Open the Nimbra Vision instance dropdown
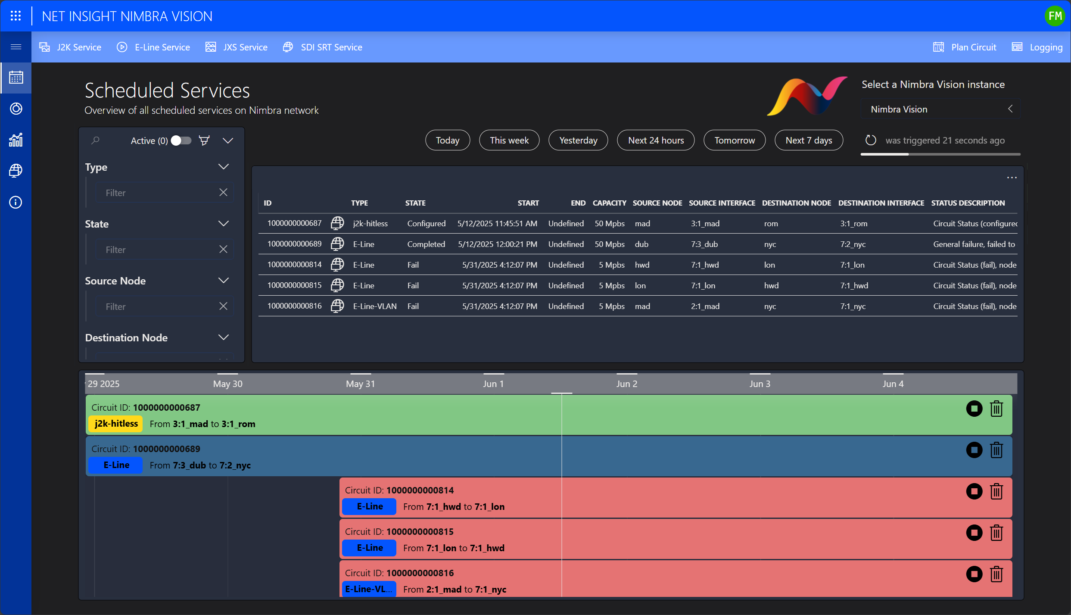The height and width of the screenshot is (615, 1071). coord(940,109)
